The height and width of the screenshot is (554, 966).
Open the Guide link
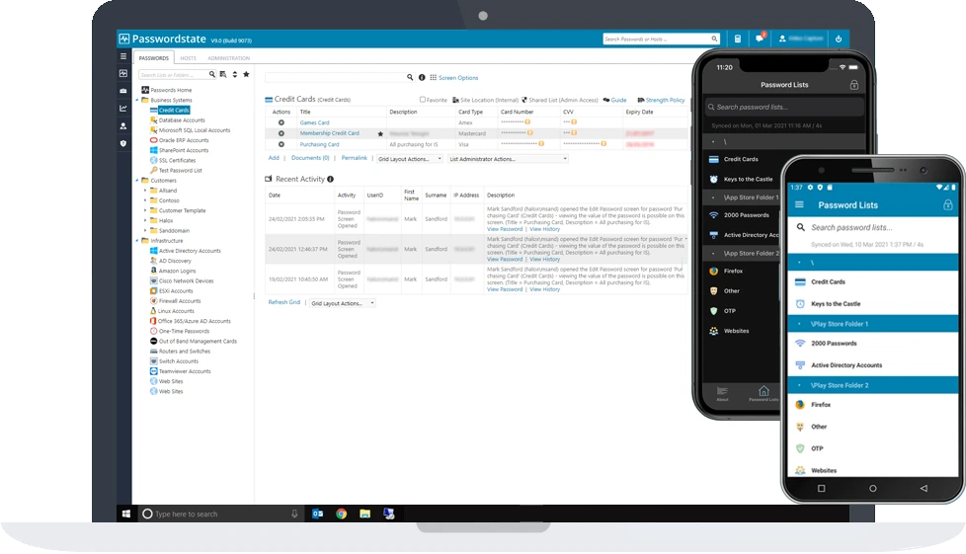pyautogui.click(x=618, y=100)
